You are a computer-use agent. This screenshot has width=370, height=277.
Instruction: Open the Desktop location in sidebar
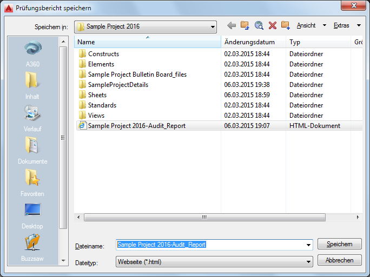pos(32,216)
